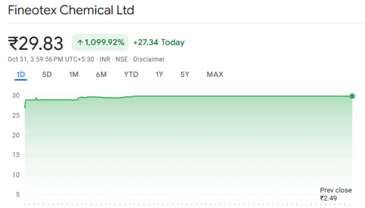Click the current price endpoint dot on chart
This screenshot has height=208, width=365.
352,96
